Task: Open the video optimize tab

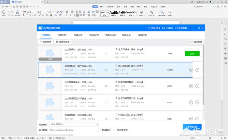Action: pos(126,35)
